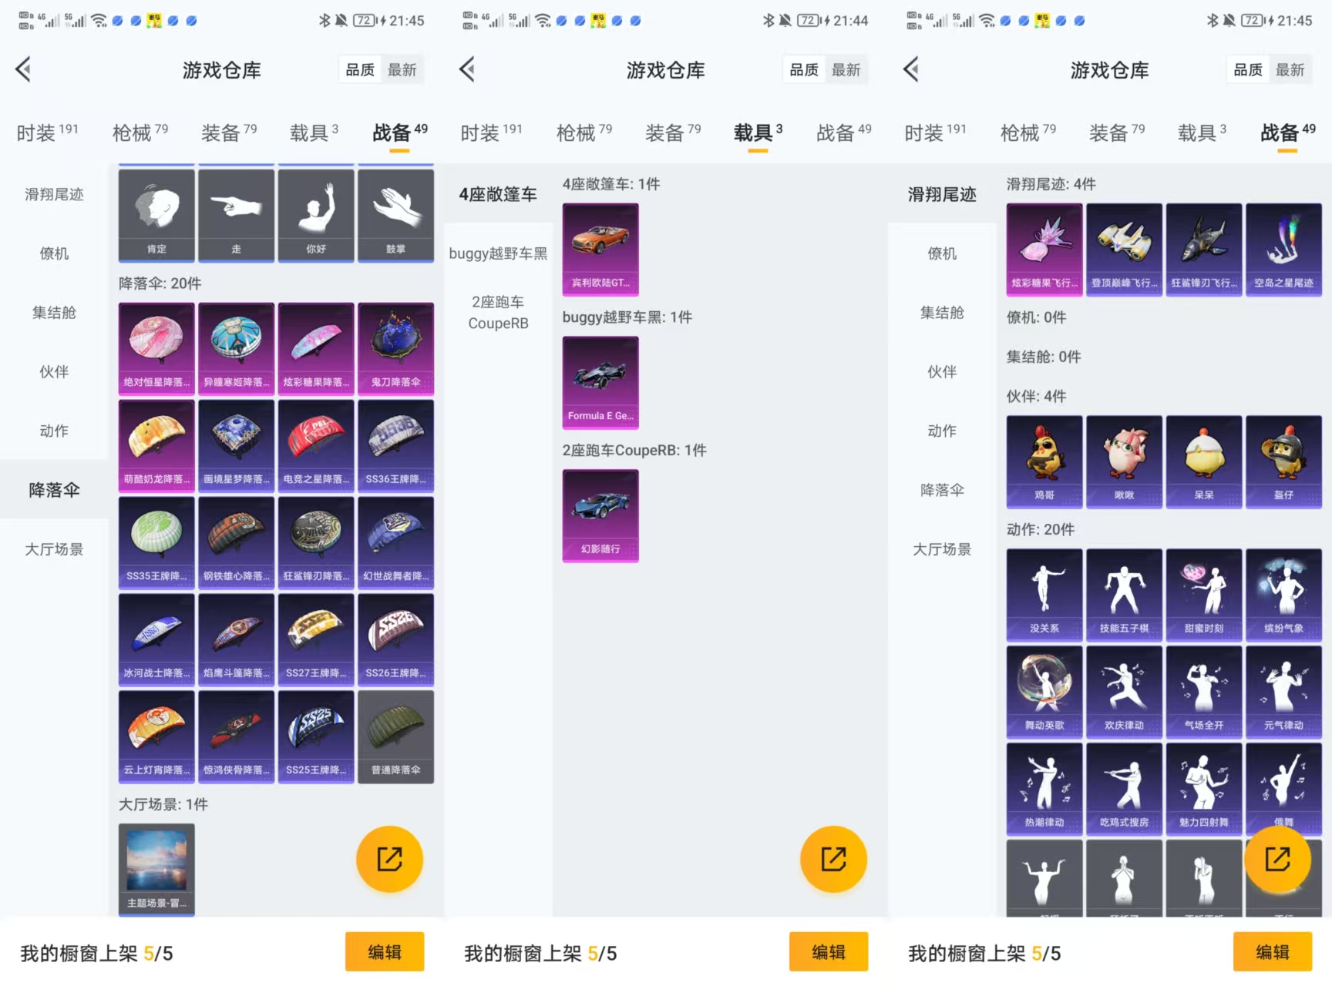This screenshot has height=986, width=1332.
Task: Select 4座敞篷车 category in the sidebar
Action: point(498,194)
